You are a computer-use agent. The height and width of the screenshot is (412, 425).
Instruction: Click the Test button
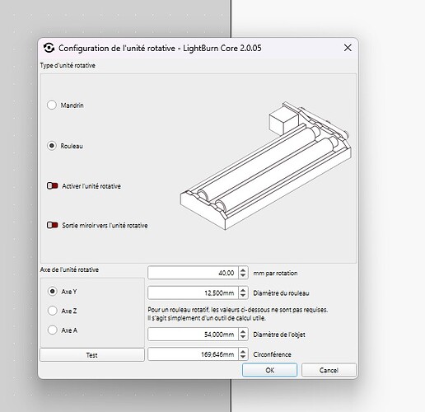(x=92, y=355)
